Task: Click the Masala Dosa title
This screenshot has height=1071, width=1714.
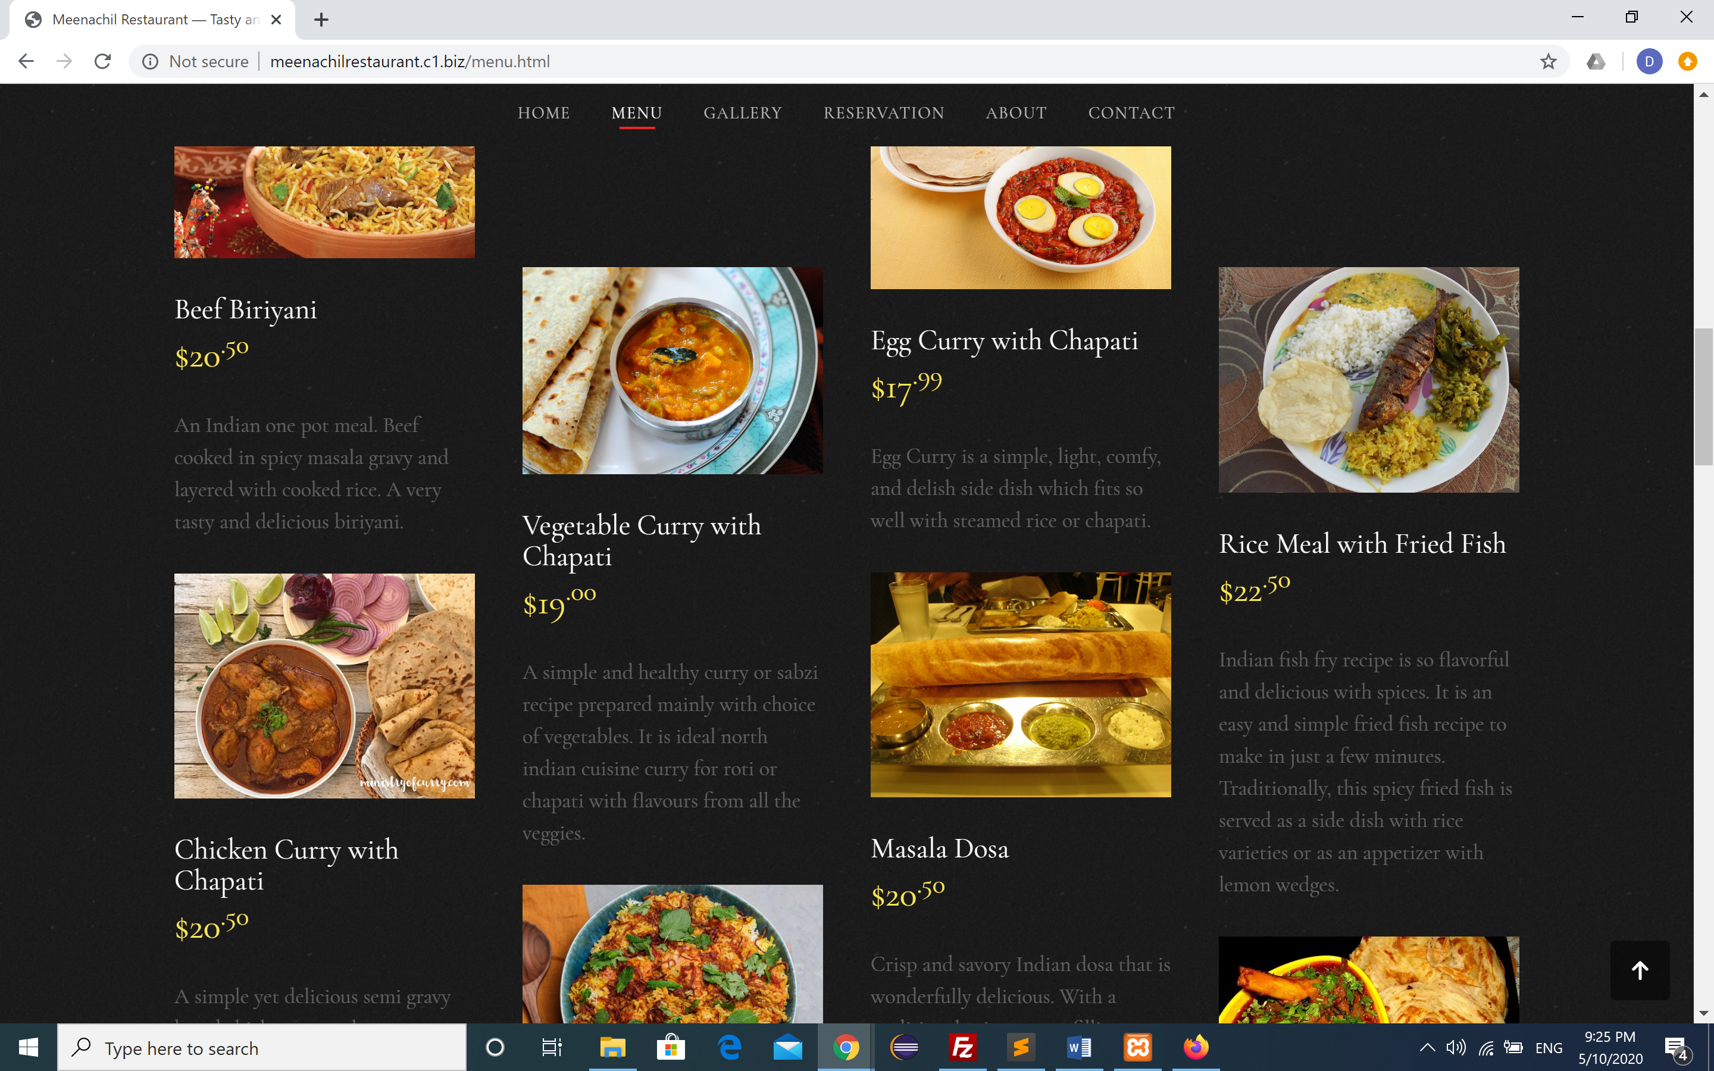Action: coord(939,848)
